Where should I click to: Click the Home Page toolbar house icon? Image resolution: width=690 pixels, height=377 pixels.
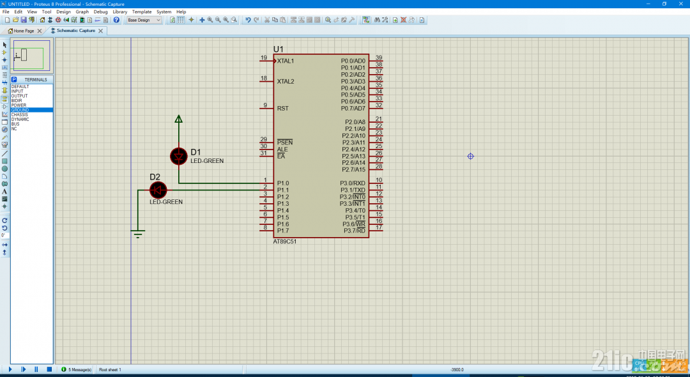(x=42, y=20)
